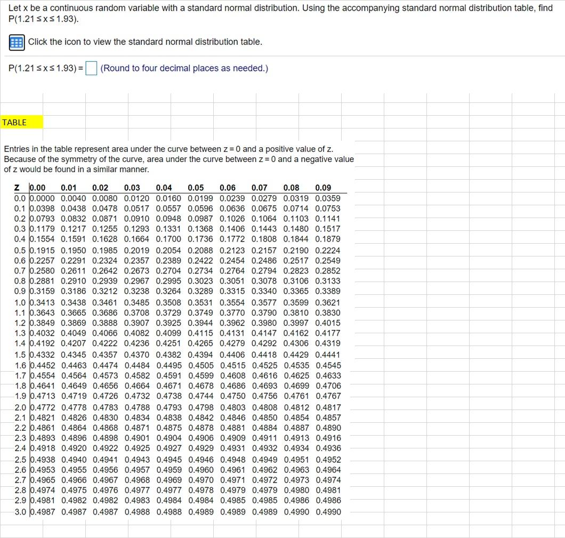Click the value 0.4990 at the end of row 3.0
Screen dimensions: 565x538
pyautogui.click(x=328, y=512)
